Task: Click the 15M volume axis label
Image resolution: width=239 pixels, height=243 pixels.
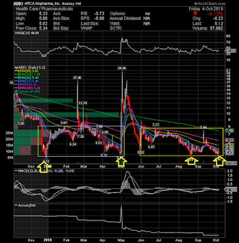Action: 10,145
